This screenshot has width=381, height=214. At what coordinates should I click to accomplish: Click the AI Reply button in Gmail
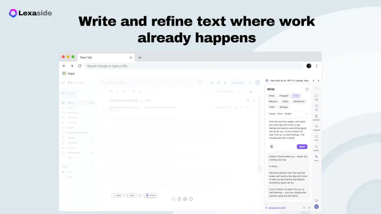150,195
